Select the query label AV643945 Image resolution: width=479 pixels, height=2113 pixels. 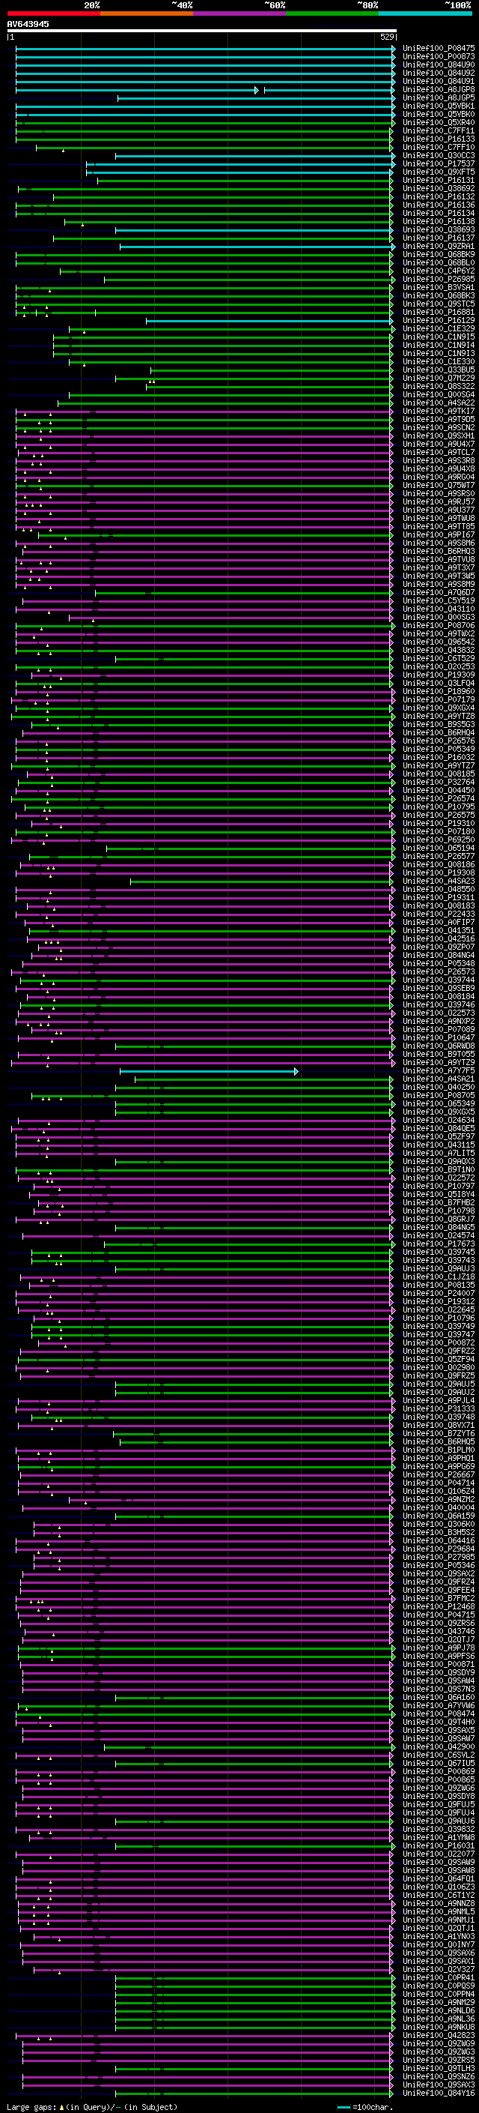28,24
